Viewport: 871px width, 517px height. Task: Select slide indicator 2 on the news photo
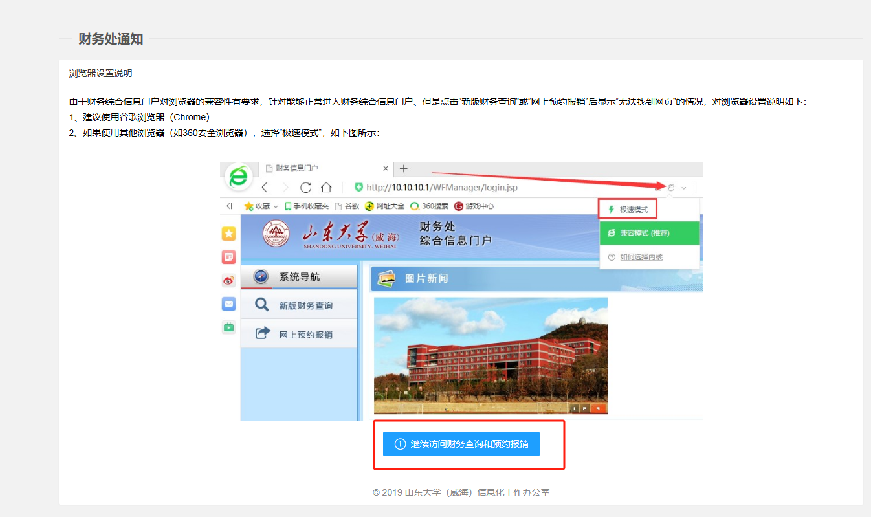[585, 408]
